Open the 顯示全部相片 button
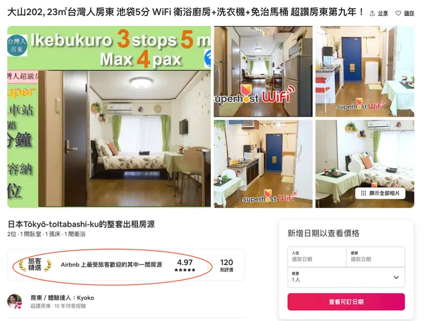Image resolution: width=427 pixels, height=321 pixels. click(x=380, y=193)
